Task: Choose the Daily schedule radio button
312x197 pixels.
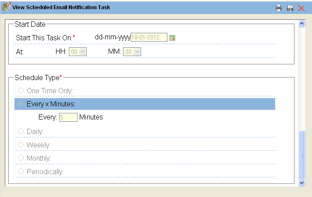Action: coord(21,131)
